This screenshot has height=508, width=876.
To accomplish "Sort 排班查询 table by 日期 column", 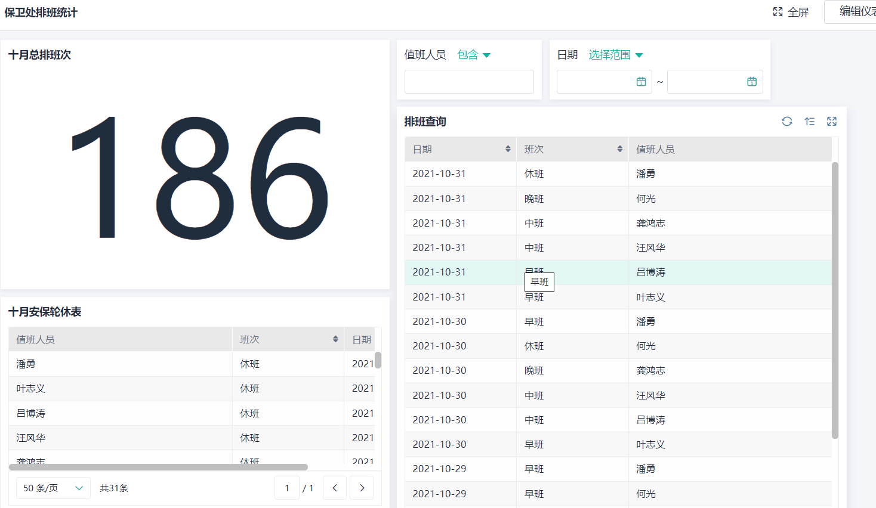I will click(x=508, y=149).
